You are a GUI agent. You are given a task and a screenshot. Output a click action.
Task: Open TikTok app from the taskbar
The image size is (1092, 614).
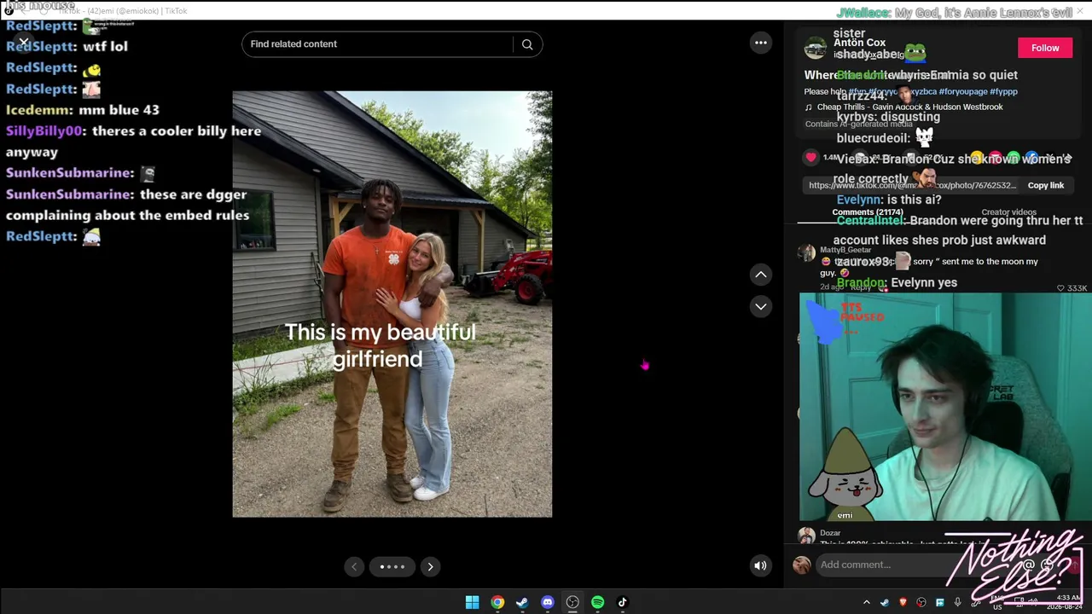[x=622, y=603]
